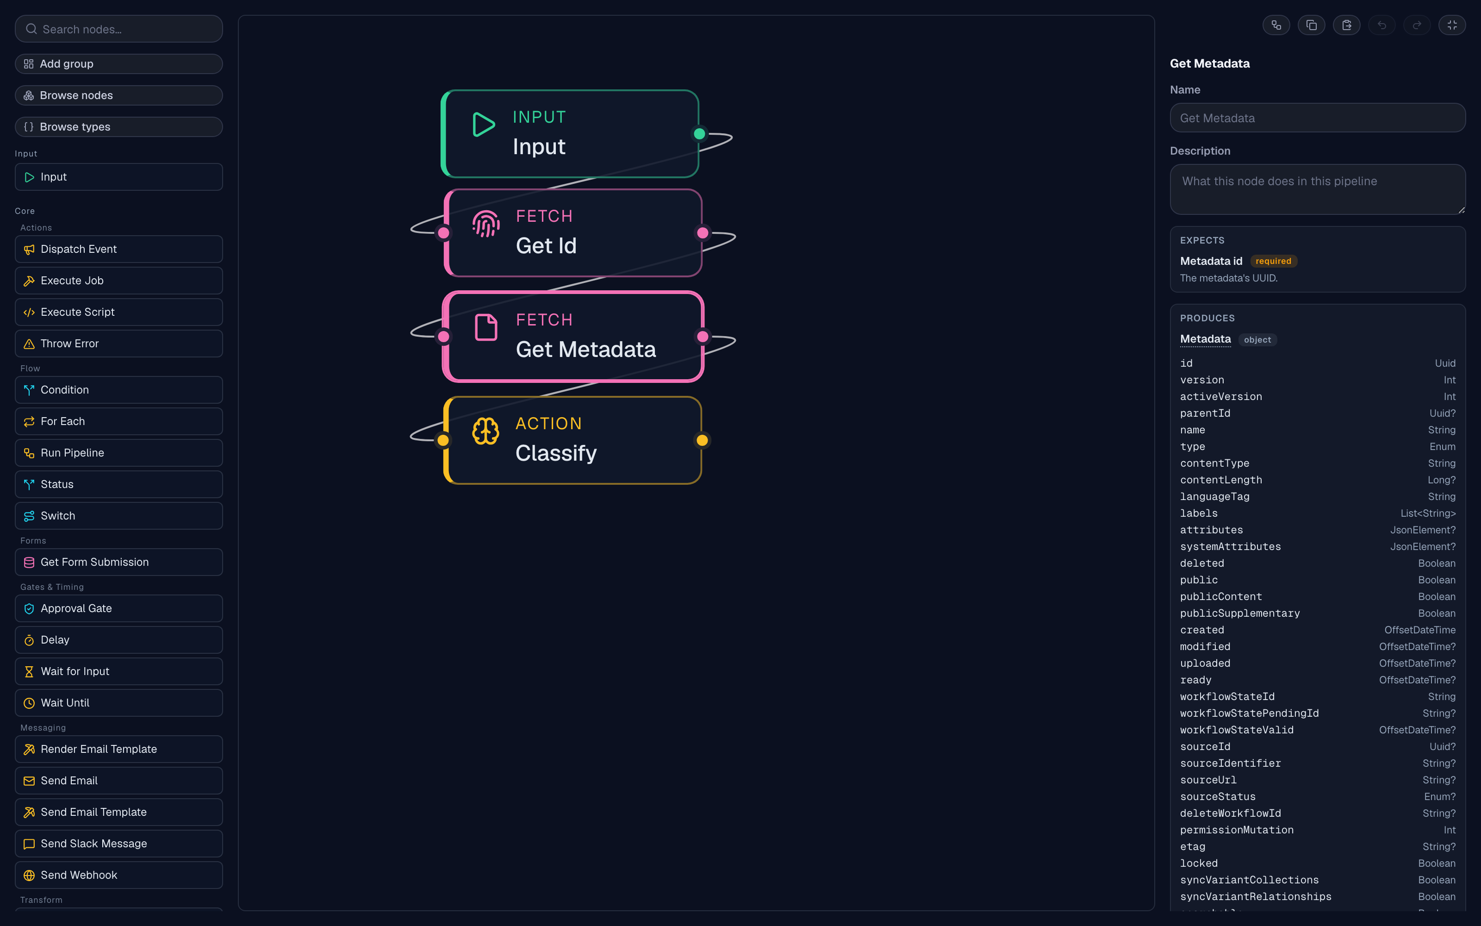
Task: Click the output port of Get Metadata node
Action: (703, 336)
